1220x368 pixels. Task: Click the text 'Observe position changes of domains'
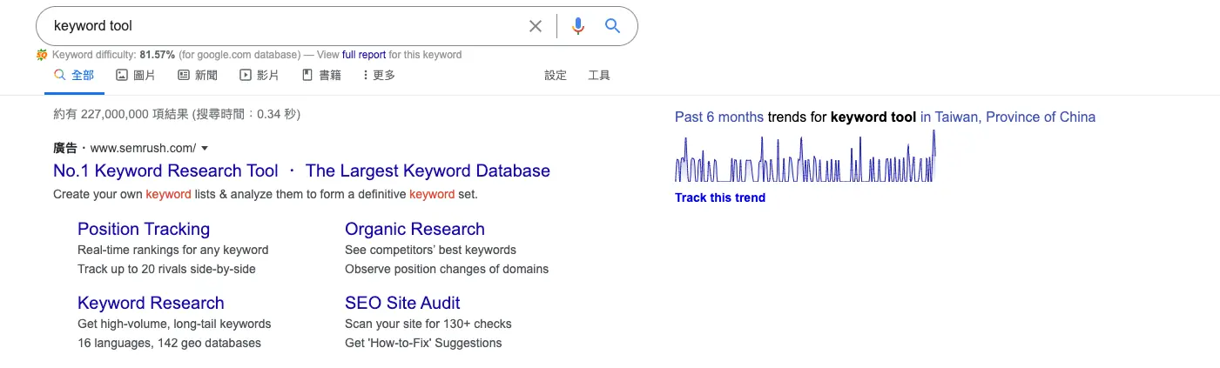tap(447, 269)
